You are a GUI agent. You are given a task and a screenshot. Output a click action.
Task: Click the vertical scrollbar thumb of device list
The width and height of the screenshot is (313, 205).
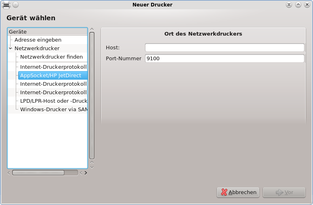(92, 95)
